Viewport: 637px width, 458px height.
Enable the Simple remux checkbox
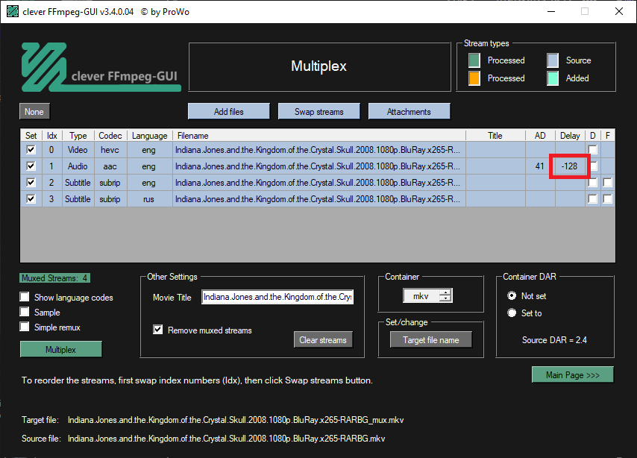25,327
